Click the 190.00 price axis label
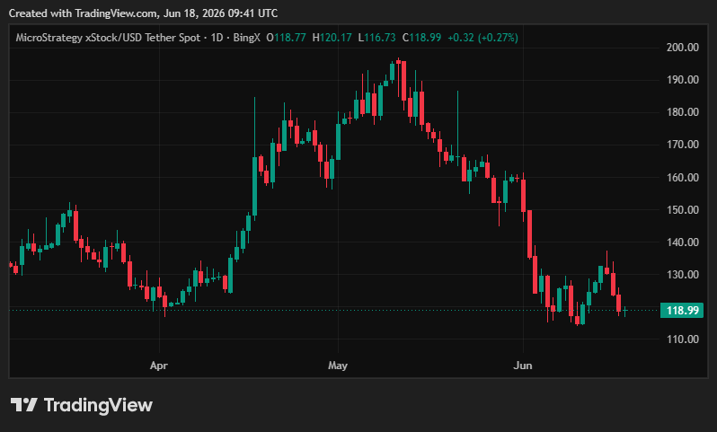The image size is (717, 432). pos(683,80)
